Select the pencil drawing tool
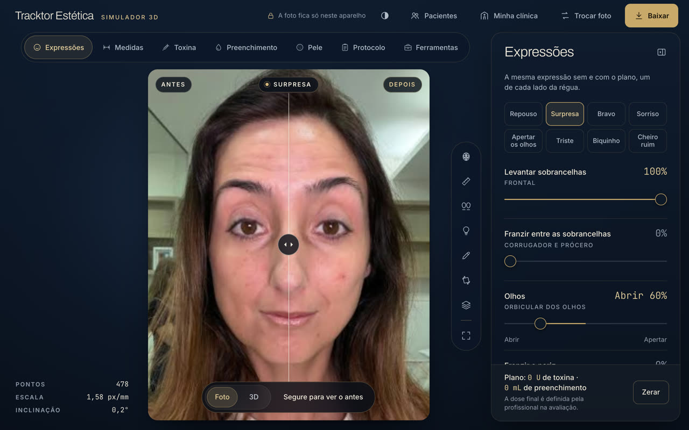689x430 pixels. 466,256
